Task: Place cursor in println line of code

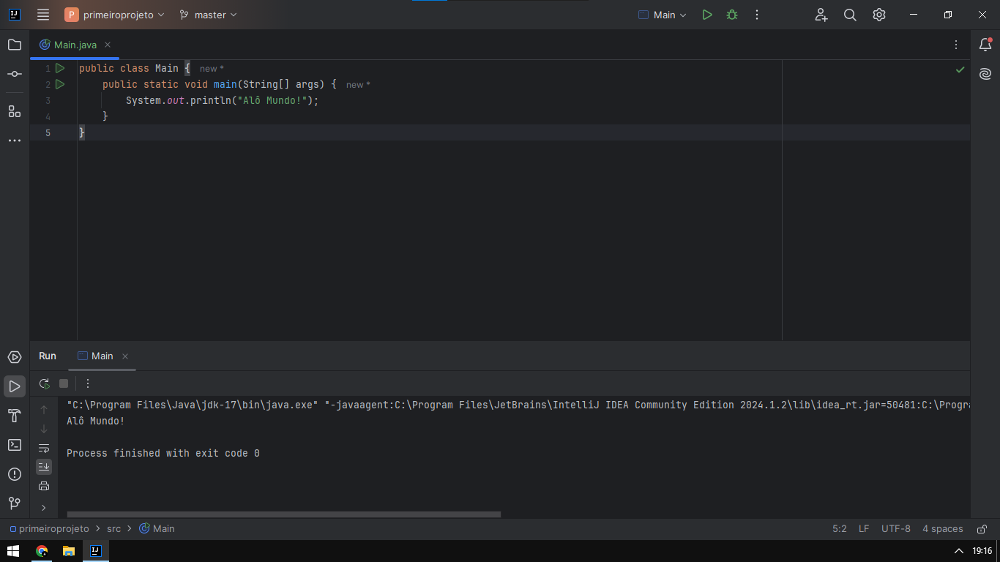Action: [223, 100]
